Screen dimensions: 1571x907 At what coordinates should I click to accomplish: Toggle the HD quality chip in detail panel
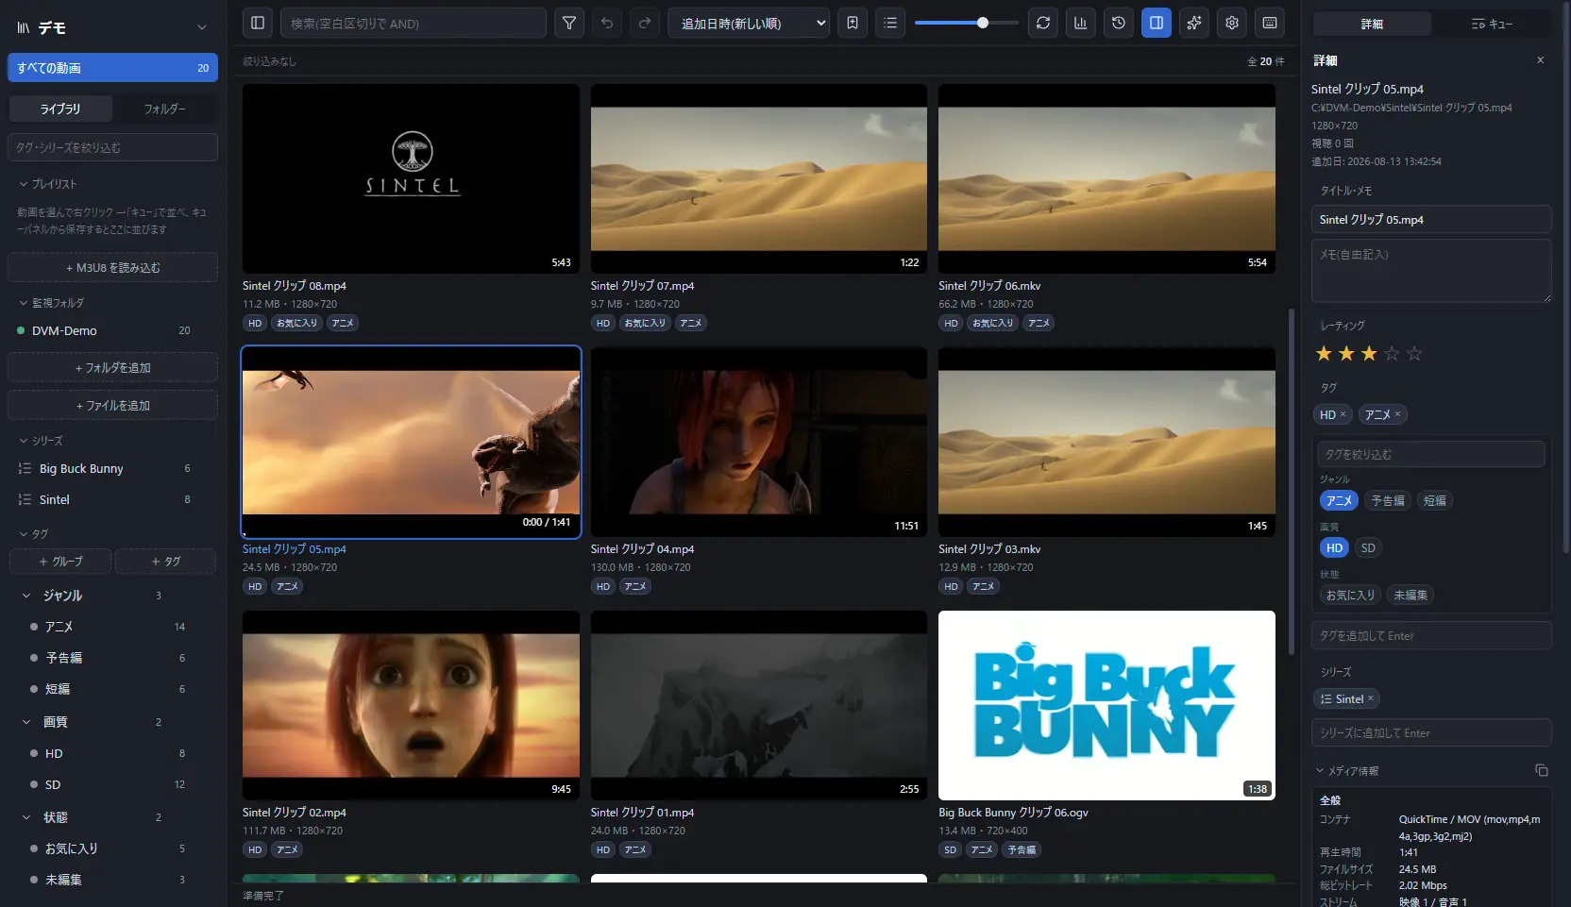tap(1334, 547)
